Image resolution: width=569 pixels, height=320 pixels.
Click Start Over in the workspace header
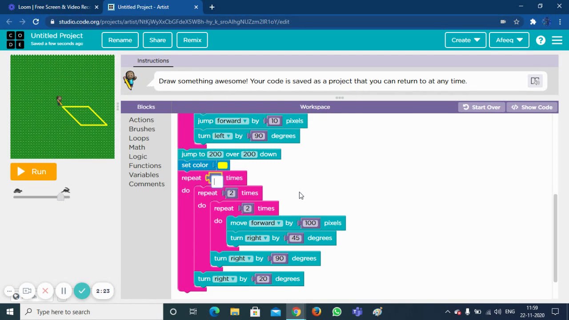coord(482,107)
